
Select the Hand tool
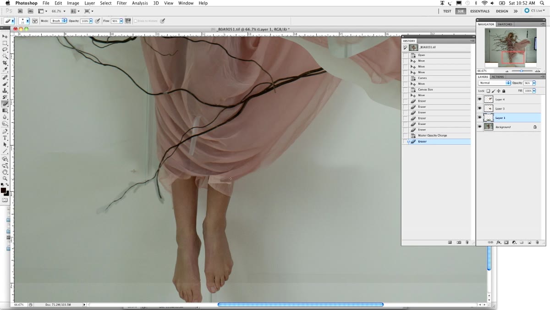coord(5,172)
